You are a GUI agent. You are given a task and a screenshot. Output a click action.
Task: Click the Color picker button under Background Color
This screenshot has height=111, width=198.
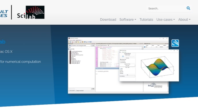coord(127,66)
